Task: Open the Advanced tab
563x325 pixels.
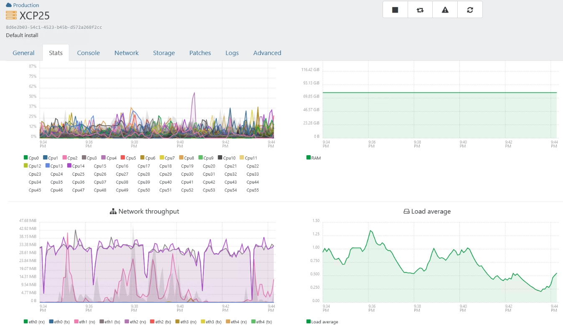Action: pos(267,53)
